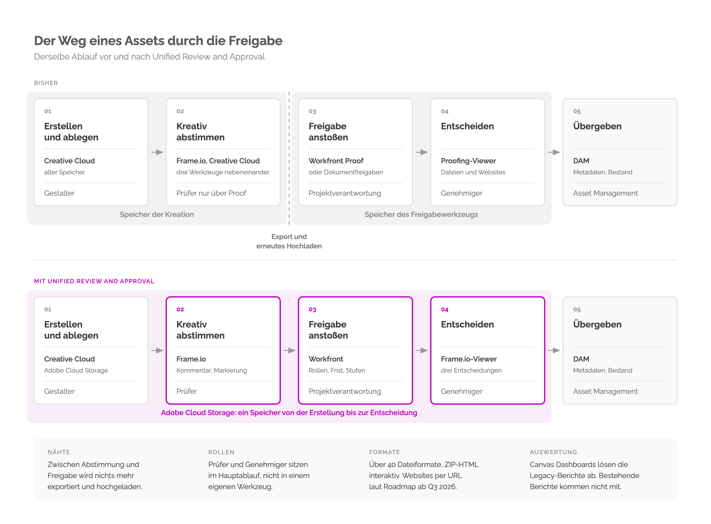Click "Gestalter" in the Unified Review row
This screenshot has width=711, height=524.
click(59, 391)
